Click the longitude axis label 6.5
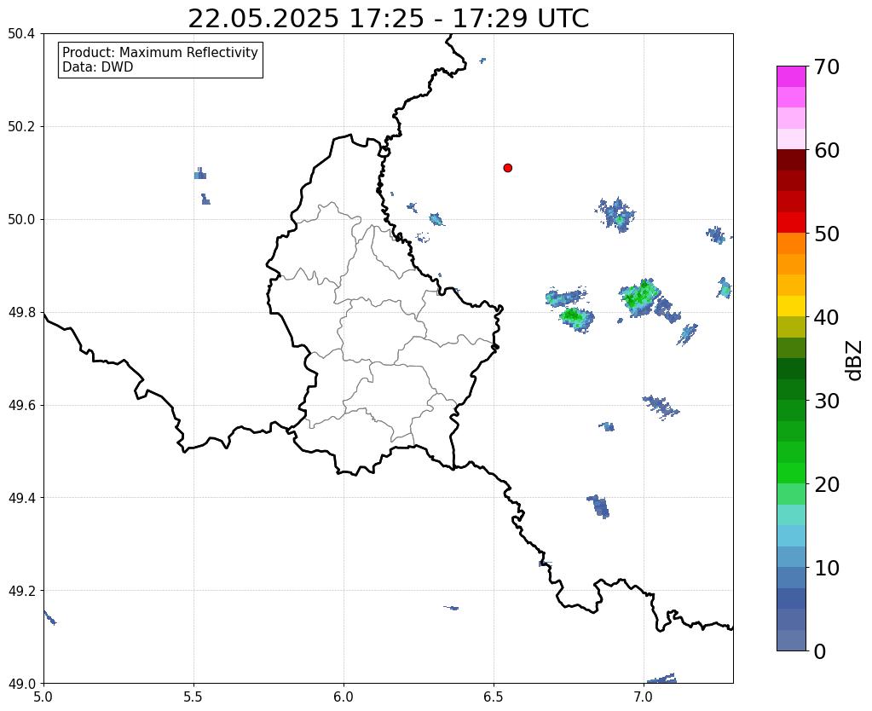 coord(494,697)
